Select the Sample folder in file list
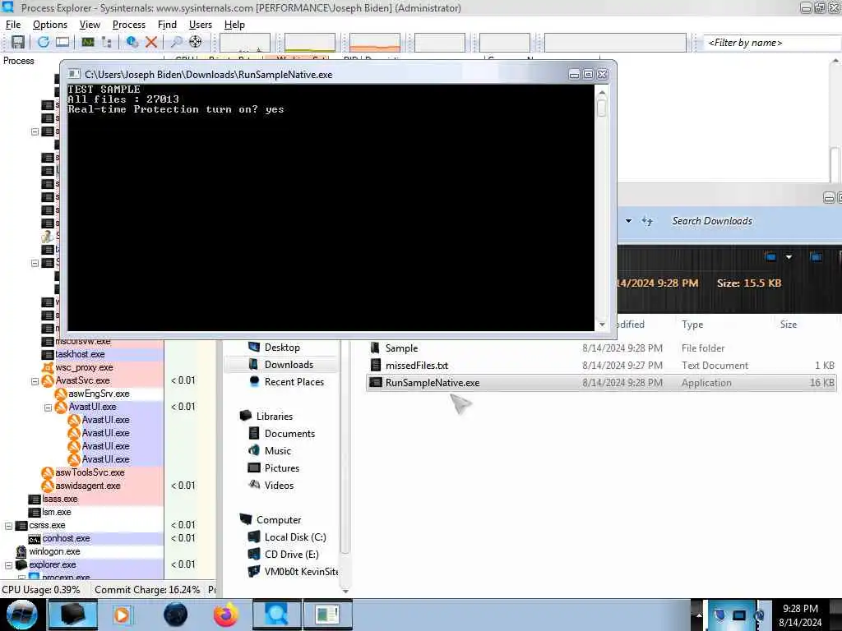Viewport: 842px width, 631px height. tap(401, 348)
